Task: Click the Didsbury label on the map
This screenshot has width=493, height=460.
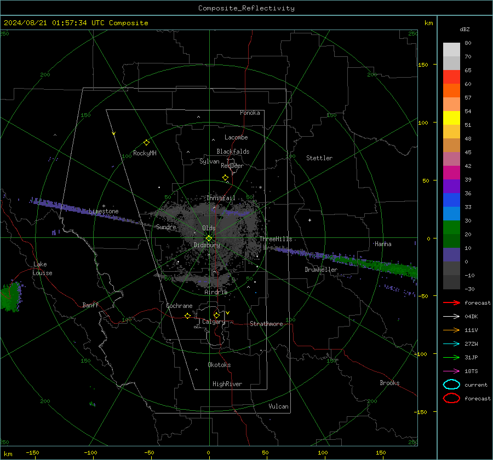Action: 207,245
